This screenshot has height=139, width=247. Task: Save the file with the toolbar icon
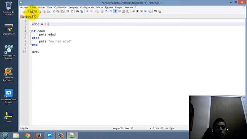(32, 11)
